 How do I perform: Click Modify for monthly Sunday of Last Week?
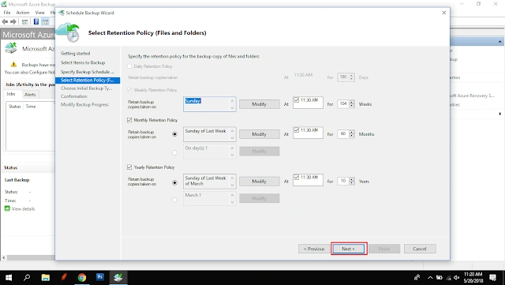[260, 134]
